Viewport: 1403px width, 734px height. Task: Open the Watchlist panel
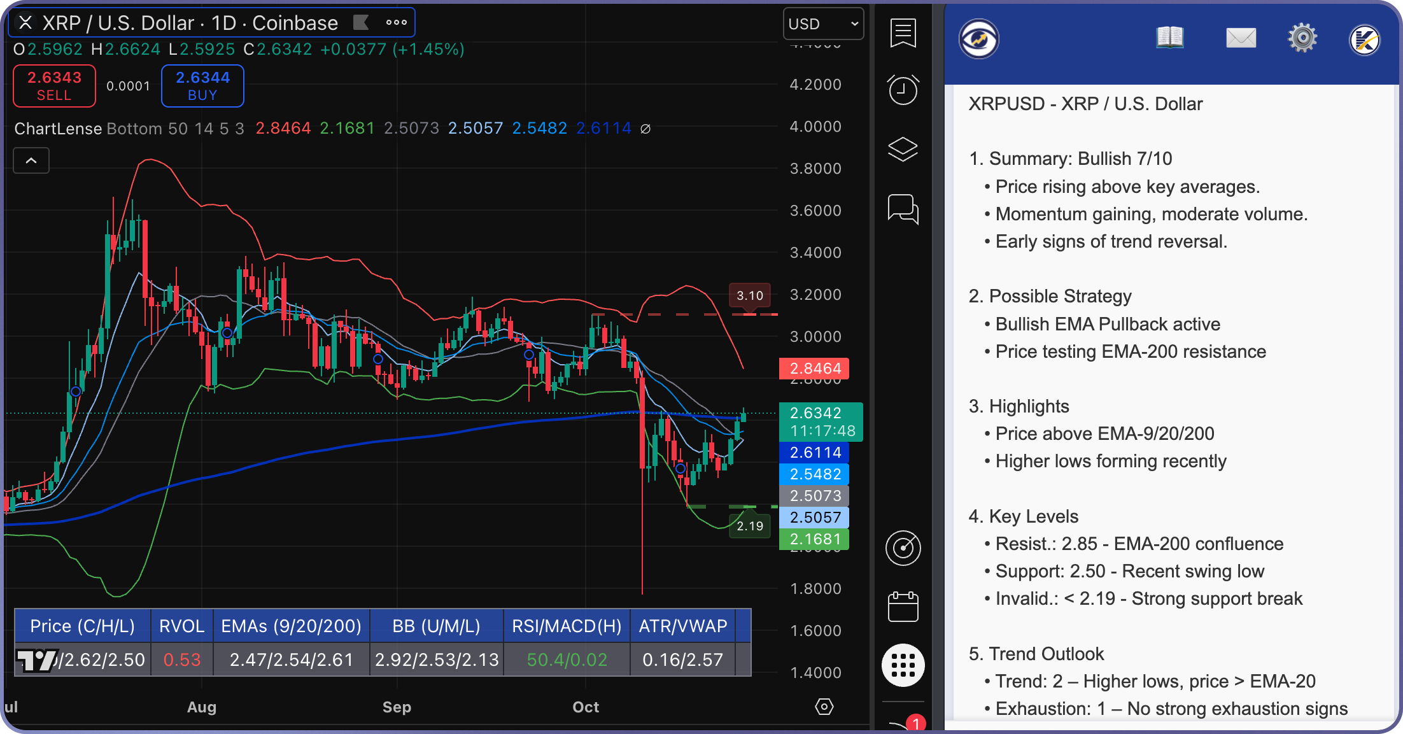pos(903,33)
